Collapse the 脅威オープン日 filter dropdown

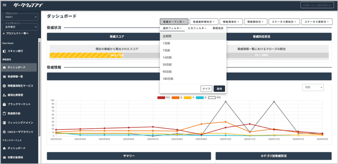pyautogui.click(x=174, y=22)
